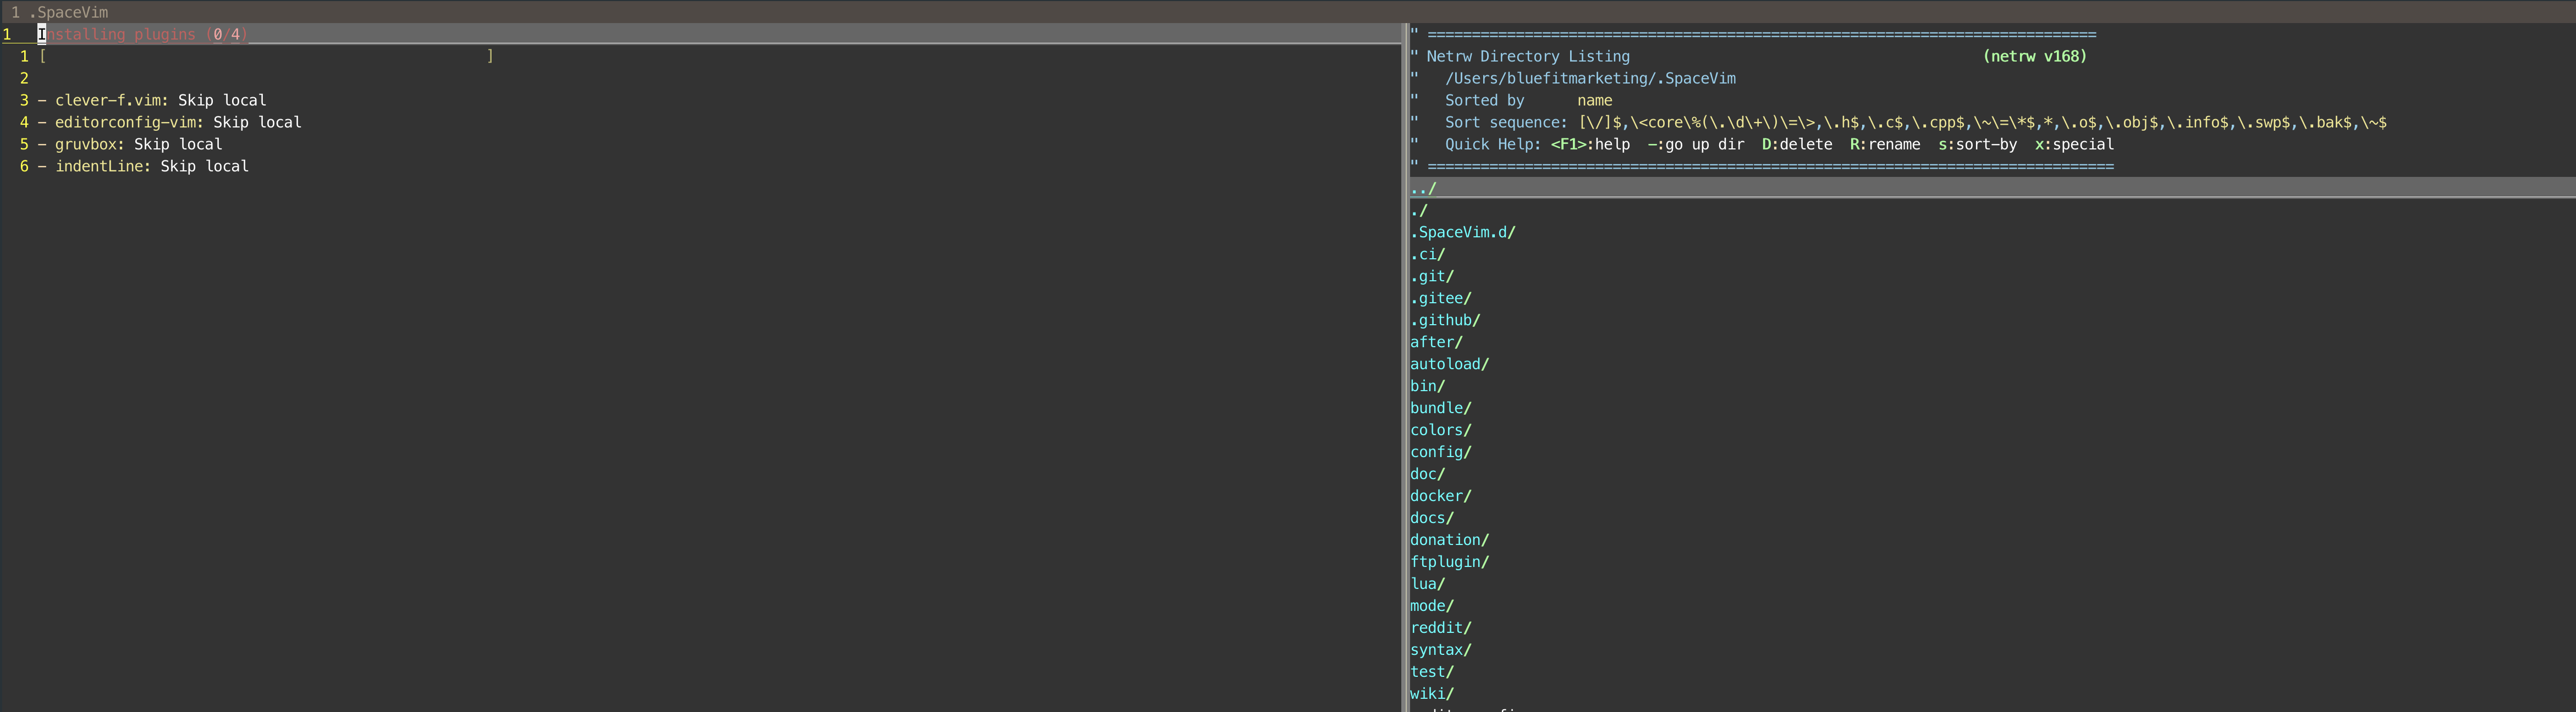Click the Sort sequence line in netrw
This screenshot has width=2576, height=712.
[1915, 122]
